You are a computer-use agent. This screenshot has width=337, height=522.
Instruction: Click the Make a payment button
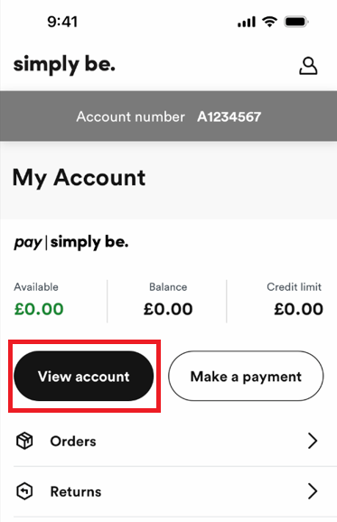click(x=246, y=376)
